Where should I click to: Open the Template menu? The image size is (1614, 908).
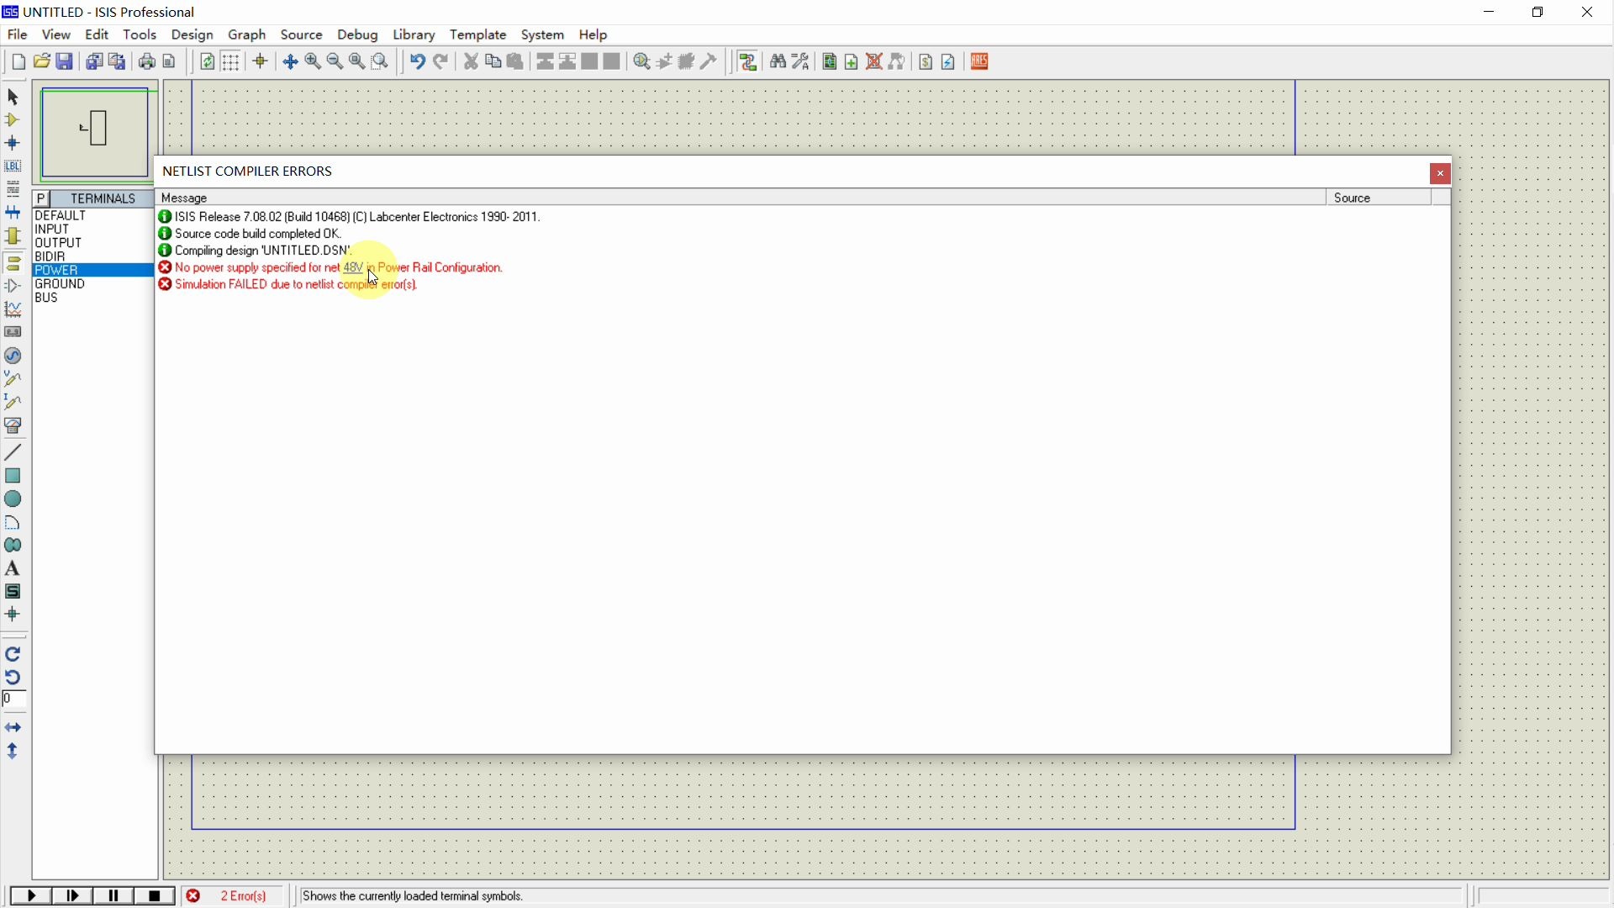[478, 35]
